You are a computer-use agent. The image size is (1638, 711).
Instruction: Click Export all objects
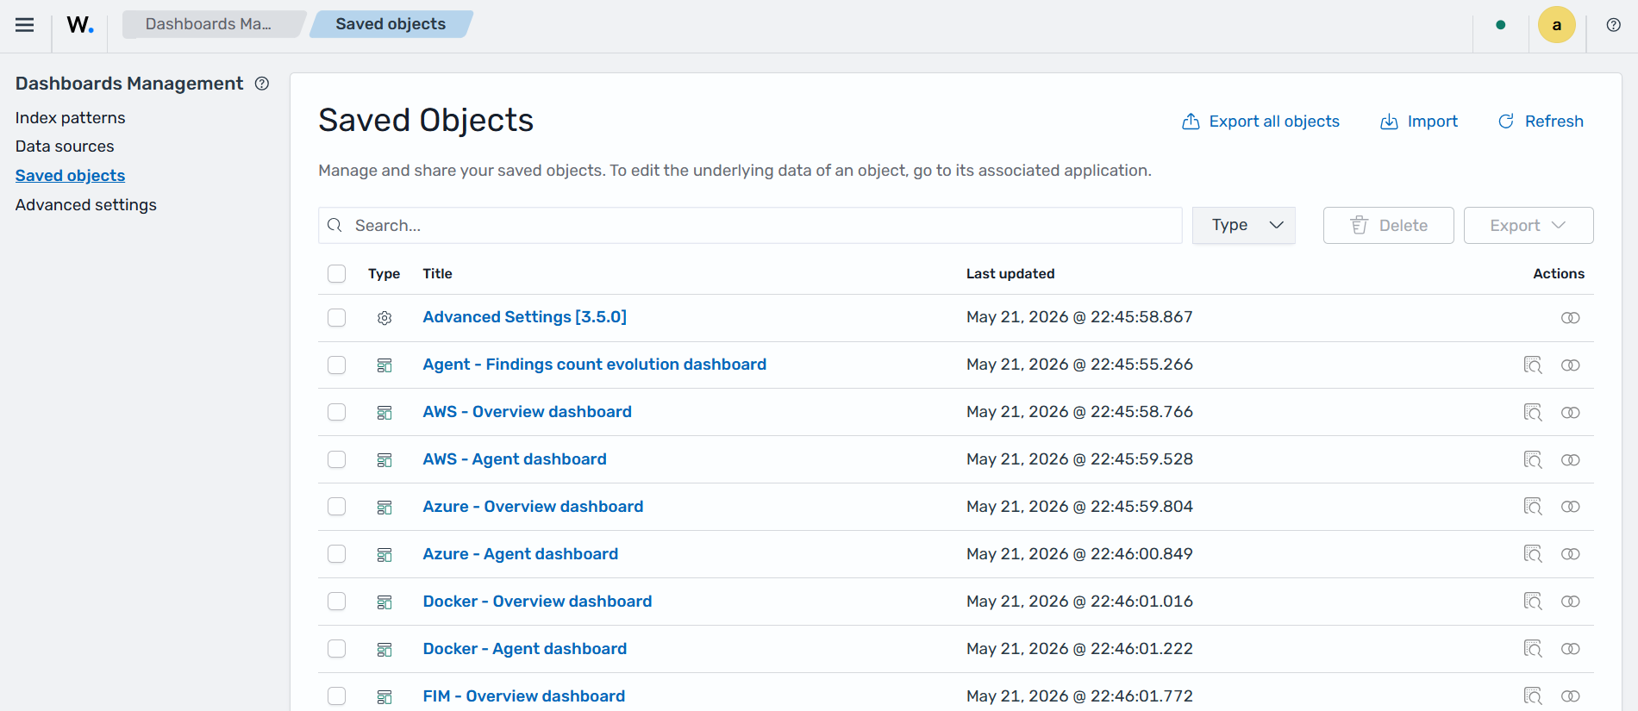pos(1260,122)
